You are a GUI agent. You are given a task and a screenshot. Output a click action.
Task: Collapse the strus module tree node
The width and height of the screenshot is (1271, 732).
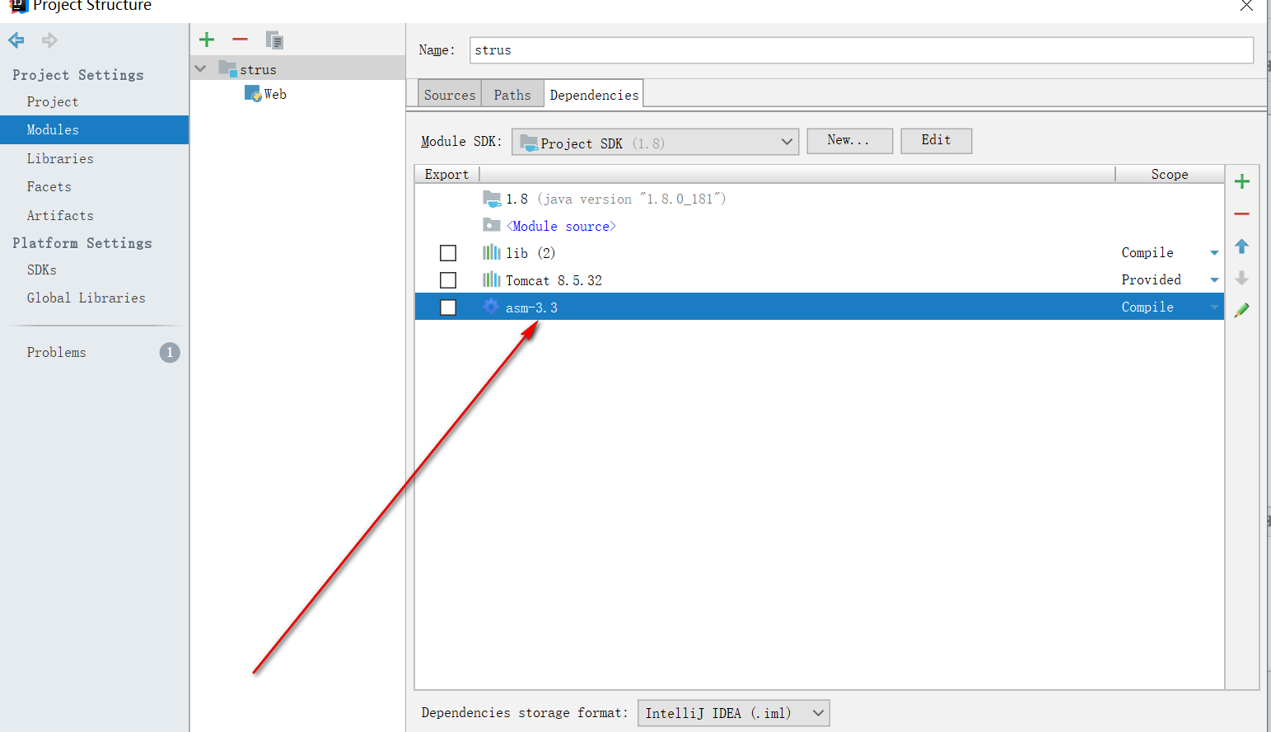pyautogui.click(x=199, y=68)
